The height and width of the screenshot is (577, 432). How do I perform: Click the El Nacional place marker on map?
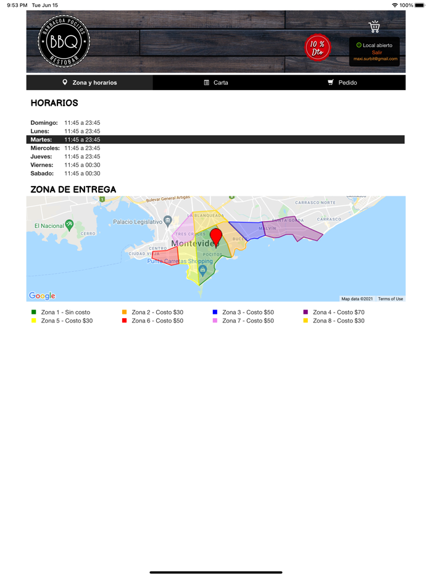click(69, 225)
